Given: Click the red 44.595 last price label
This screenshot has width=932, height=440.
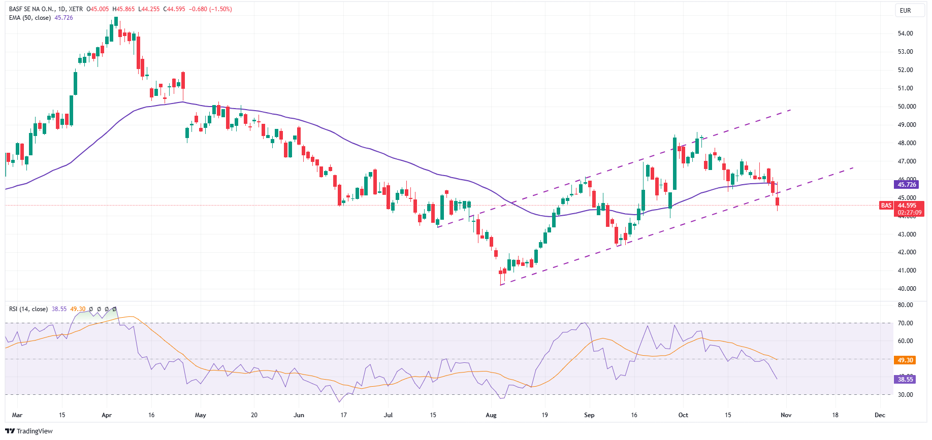Looking at the screenshot, I should [x=907, y=206].
